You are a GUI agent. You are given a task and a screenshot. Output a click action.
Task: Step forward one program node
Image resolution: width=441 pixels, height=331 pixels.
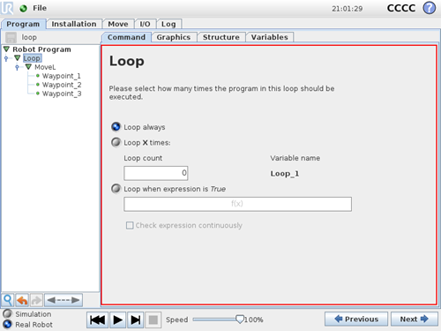point(136,320)
